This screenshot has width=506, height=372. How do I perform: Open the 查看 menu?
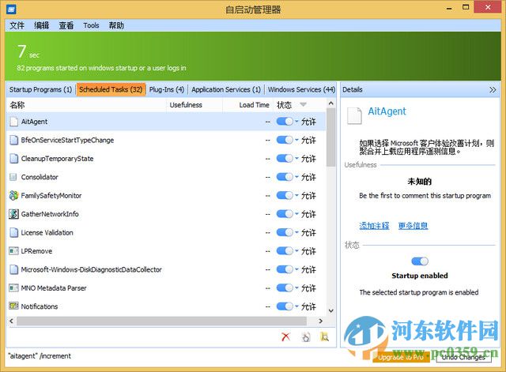pyautogui.click(x=66, y=25)
